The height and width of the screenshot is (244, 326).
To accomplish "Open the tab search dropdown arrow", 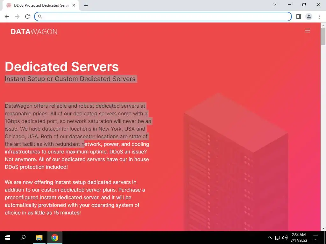I will (275, 4).
